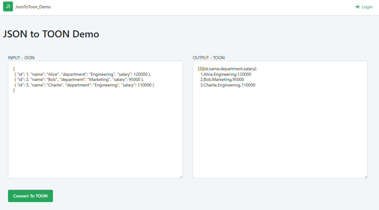Click the INPUT - JSON label
The width and height of the screenshot is (379, 210).
pyautogui.click(x=21, y=58)
